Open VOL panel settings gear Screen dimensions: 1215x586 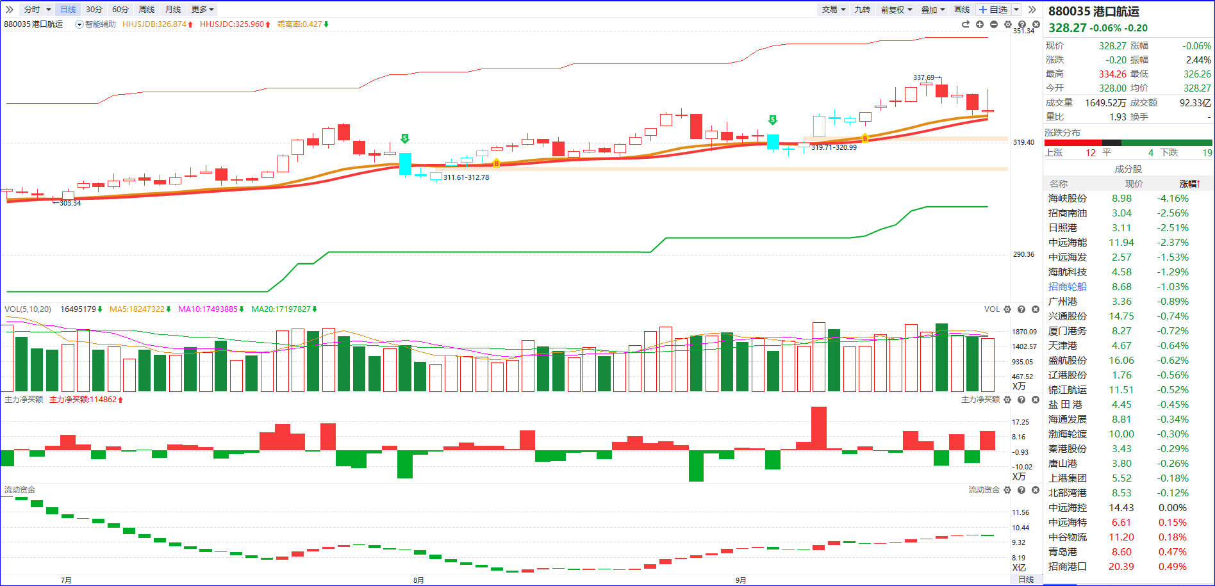click(1007, 309)
